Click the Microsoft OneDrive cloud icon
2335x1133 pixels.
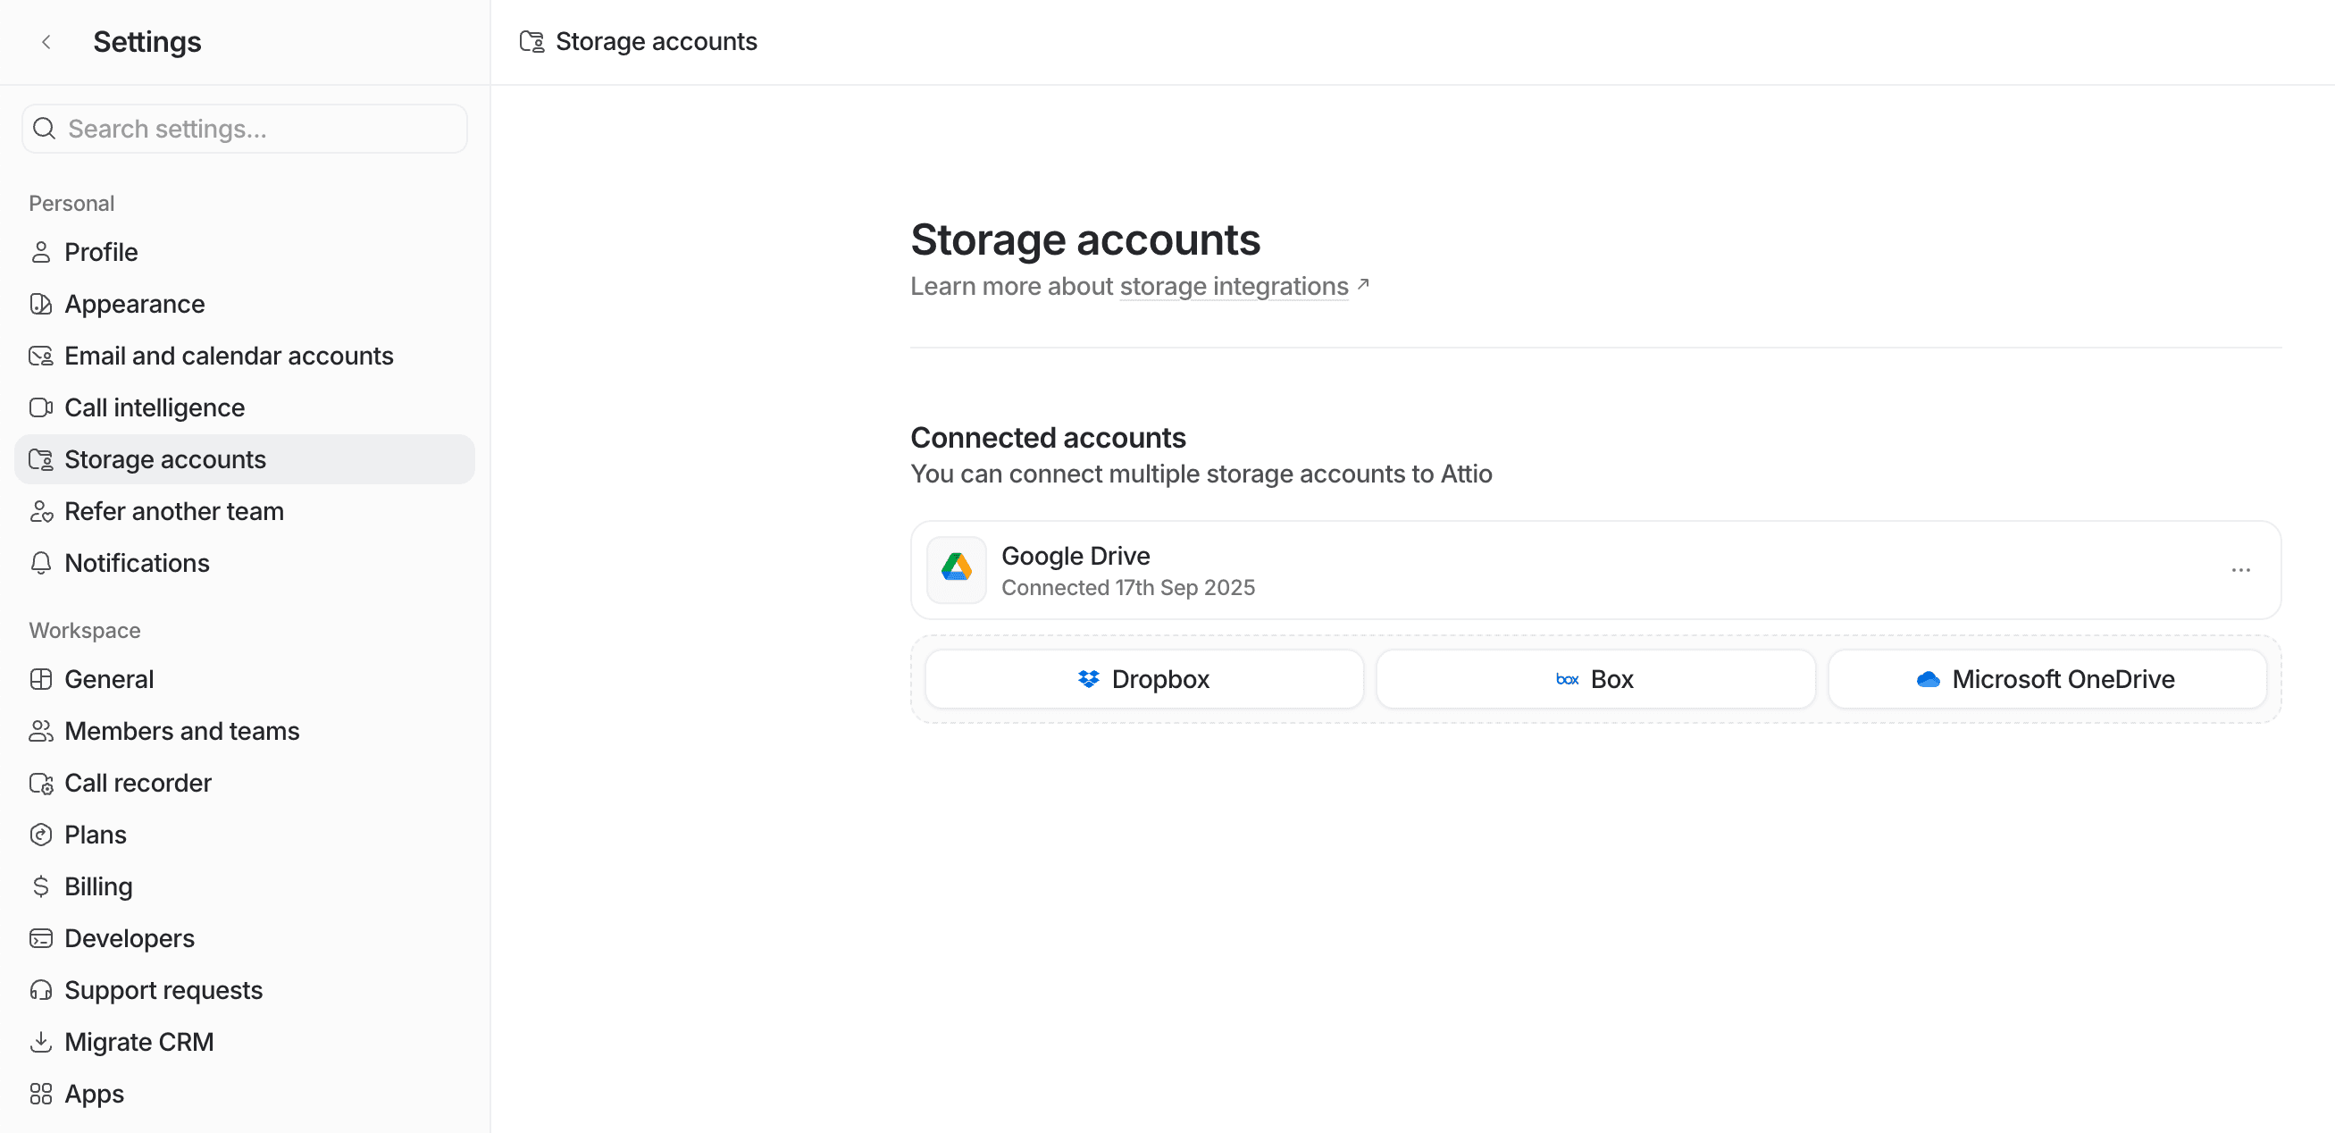coord(1929,678)
